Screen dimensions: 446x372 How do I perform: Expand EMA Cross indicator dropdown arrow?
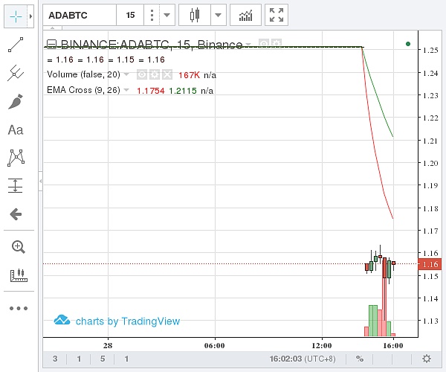[126, 90]
